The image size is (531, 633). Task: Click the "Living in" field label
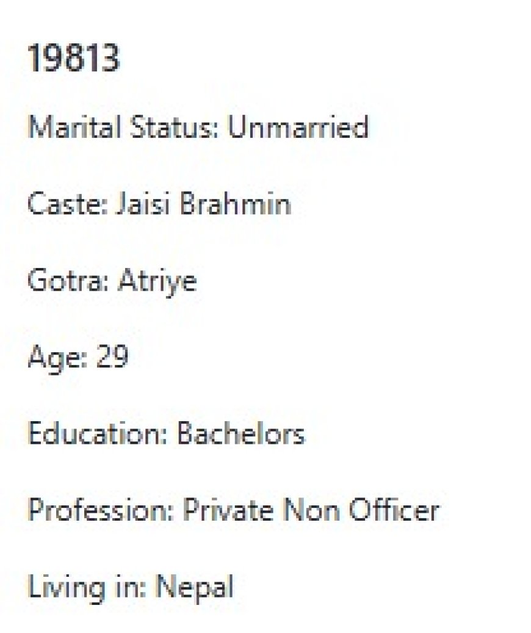[x=87, y=587]
